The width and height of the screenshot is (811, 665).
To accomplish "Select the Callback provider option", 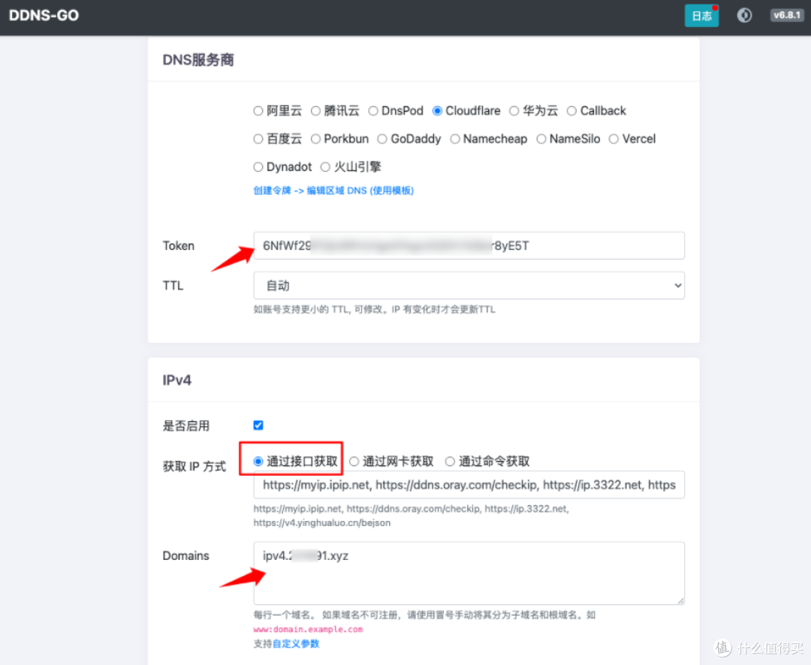I will pos(571,110).
